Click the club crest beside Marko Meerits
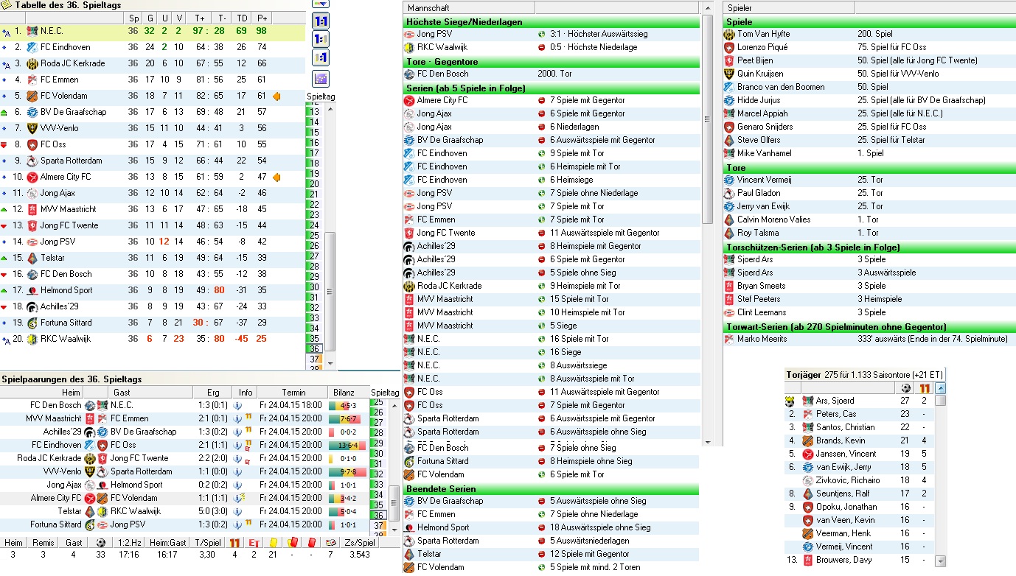The width and height of the screenshot is (1016, 576). pos(729,339)
